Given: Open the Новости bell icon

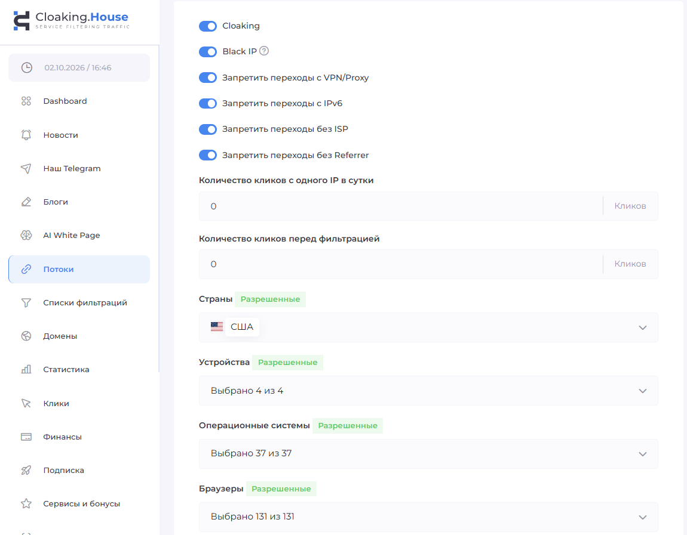Looking at the screenshot, I should pyautogui.click(x=26, y=135).
